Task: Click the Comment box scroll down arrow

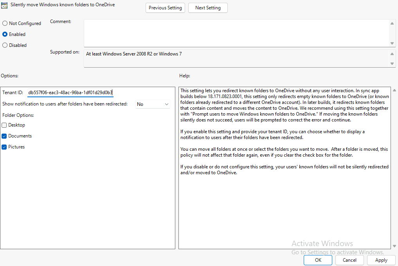Action: pos(392,43)
